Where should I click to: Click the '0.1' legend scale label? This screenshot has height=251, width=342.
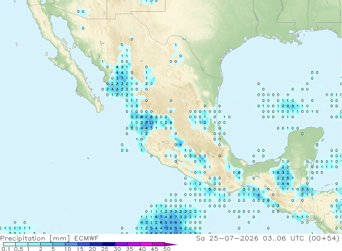tap(6, 249)
